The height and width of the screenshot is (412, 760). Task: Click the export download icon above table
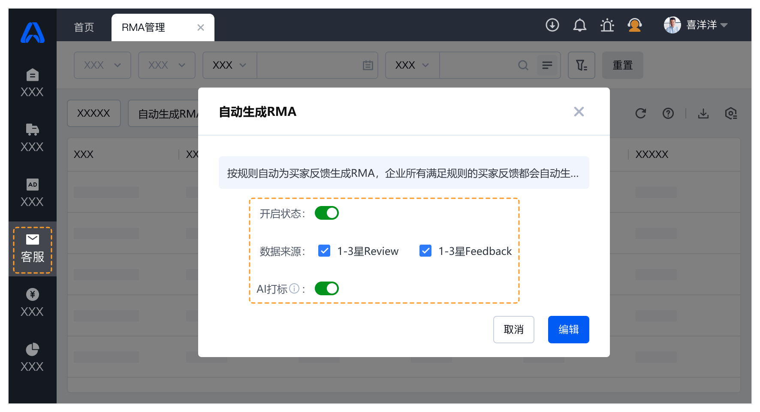point(703,113)
